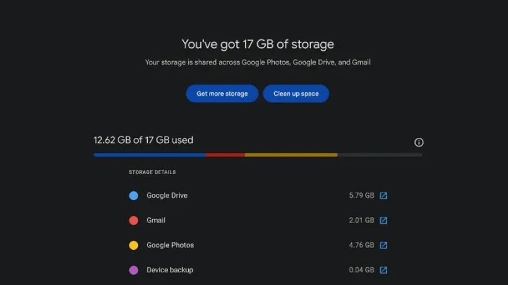Open Google Photos storage external link icon
This screenshot has height=285, width=508.
click(383, 245)
